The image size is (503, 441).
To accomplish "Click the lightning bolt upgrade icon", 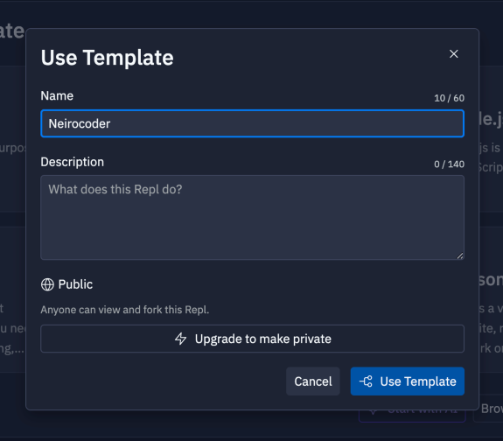I will [180, 339].
